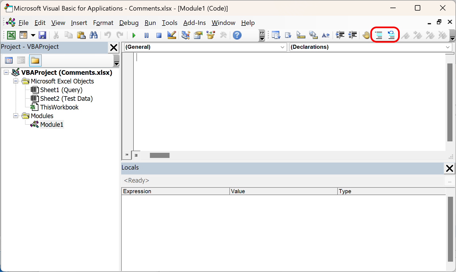Click the Break pause icon
The image size is (456, 272).
tap(146, 35)
